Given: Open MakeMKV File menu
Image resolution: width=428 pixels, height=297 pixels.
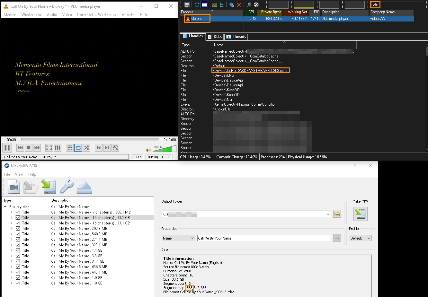Looking at the screenshot, I should (x=7, y=174).
